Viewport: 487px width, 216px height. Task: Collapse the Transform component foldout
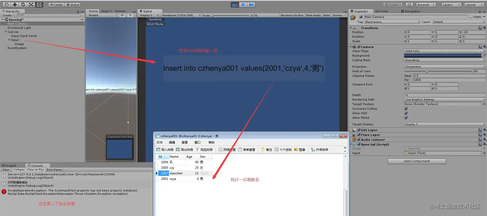tap(351, 28)
